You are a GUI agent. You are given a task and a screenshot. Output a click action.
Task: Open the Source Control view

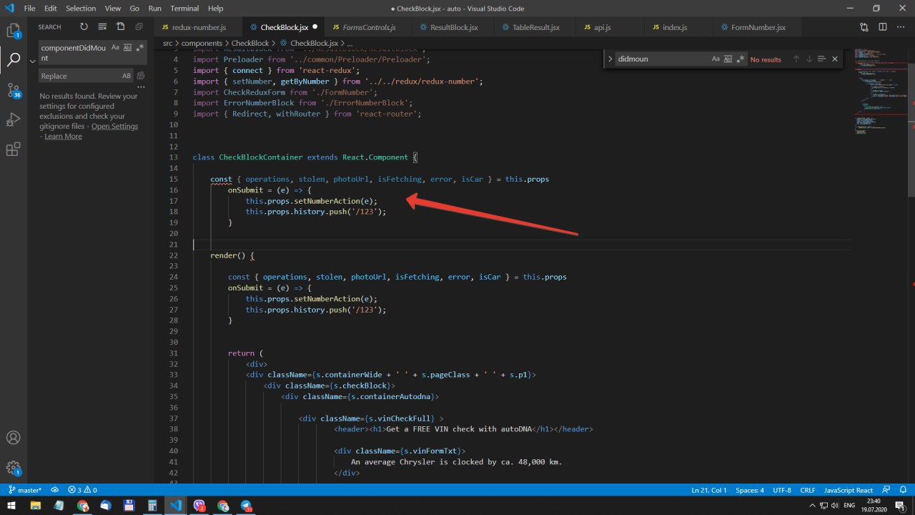[x=13, y=89]
